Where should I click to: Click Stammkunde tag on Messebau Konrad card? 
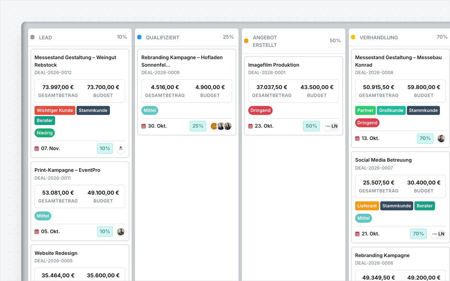[423, 111]
